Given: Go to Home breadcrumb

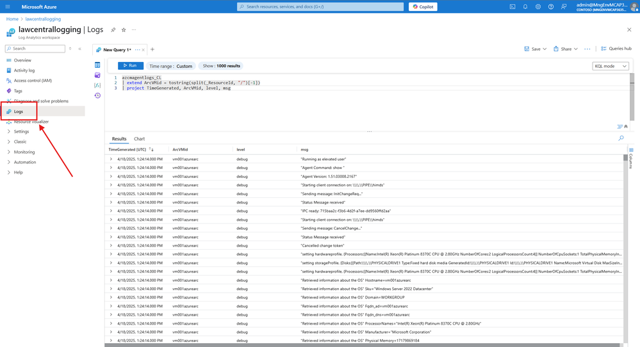Looking at the screenshot, I should pyautogui.click(x=12, y=19).
